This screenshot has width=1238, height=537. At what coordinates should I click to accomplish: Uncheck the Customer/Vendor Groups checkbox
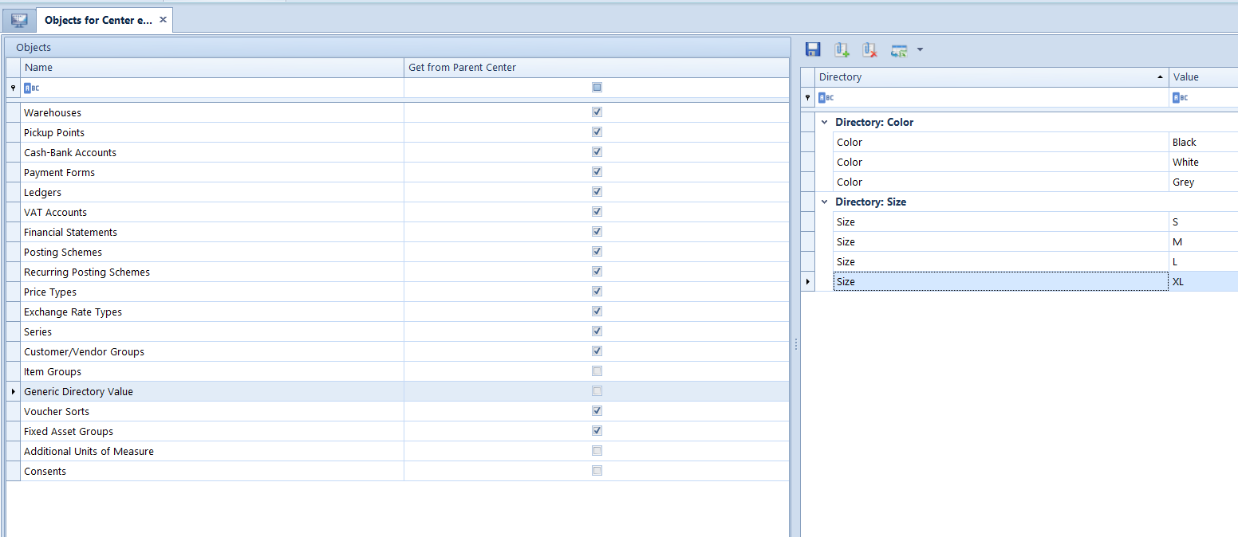coord(597,351)
